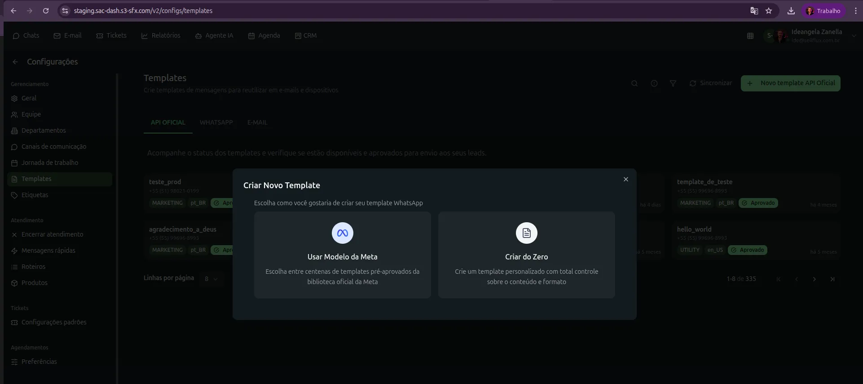Switch to the E-MAIL tab
Screen dimensions: 863x384
pyautogui.click(x=257, y=122)
